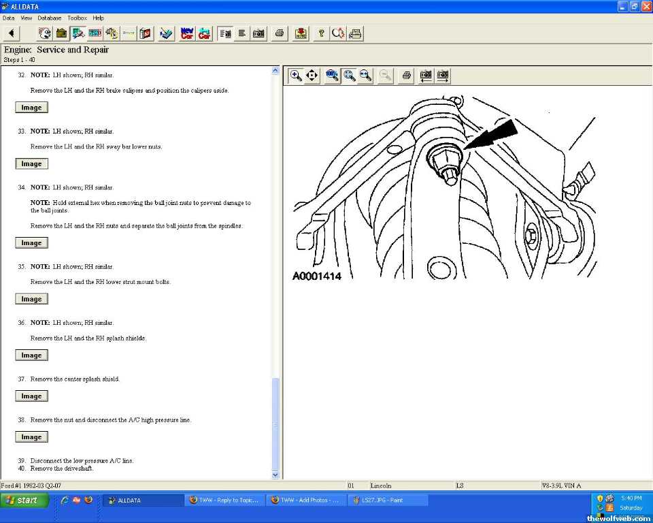
Task: Open the Toolbox menu
Action: coord(77,18)
